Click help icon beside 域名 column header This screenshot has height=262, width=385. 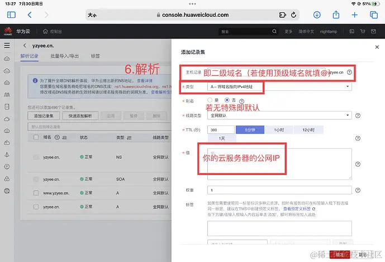pyautogui.click(x=57, y=137)
